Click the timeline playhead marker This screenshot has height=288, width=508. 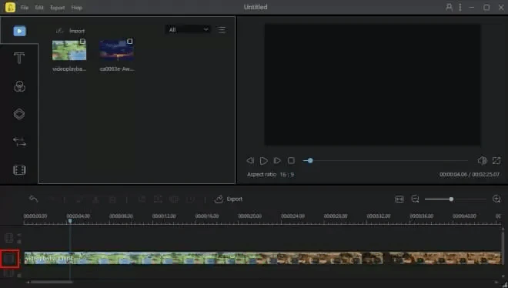pyautogui.click(x=70, y=221)
